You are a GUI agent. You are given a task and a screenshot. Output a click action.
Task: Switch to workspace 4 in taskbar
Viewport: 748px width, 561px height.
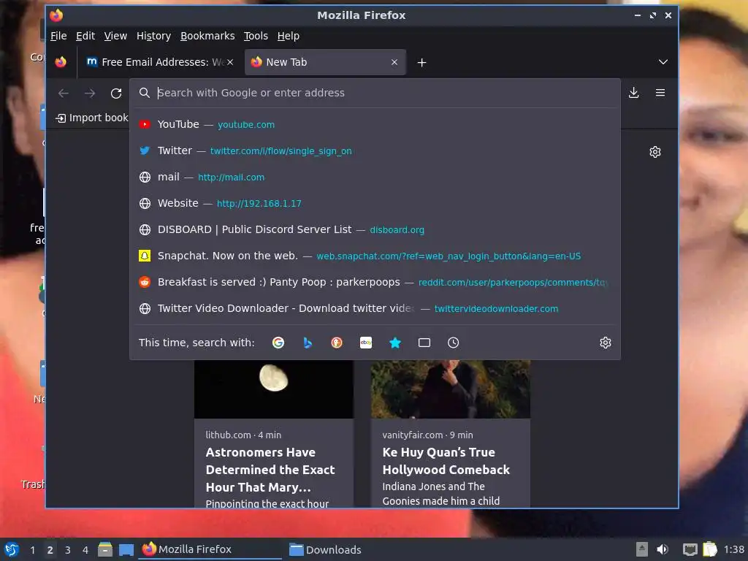point(85,550)
